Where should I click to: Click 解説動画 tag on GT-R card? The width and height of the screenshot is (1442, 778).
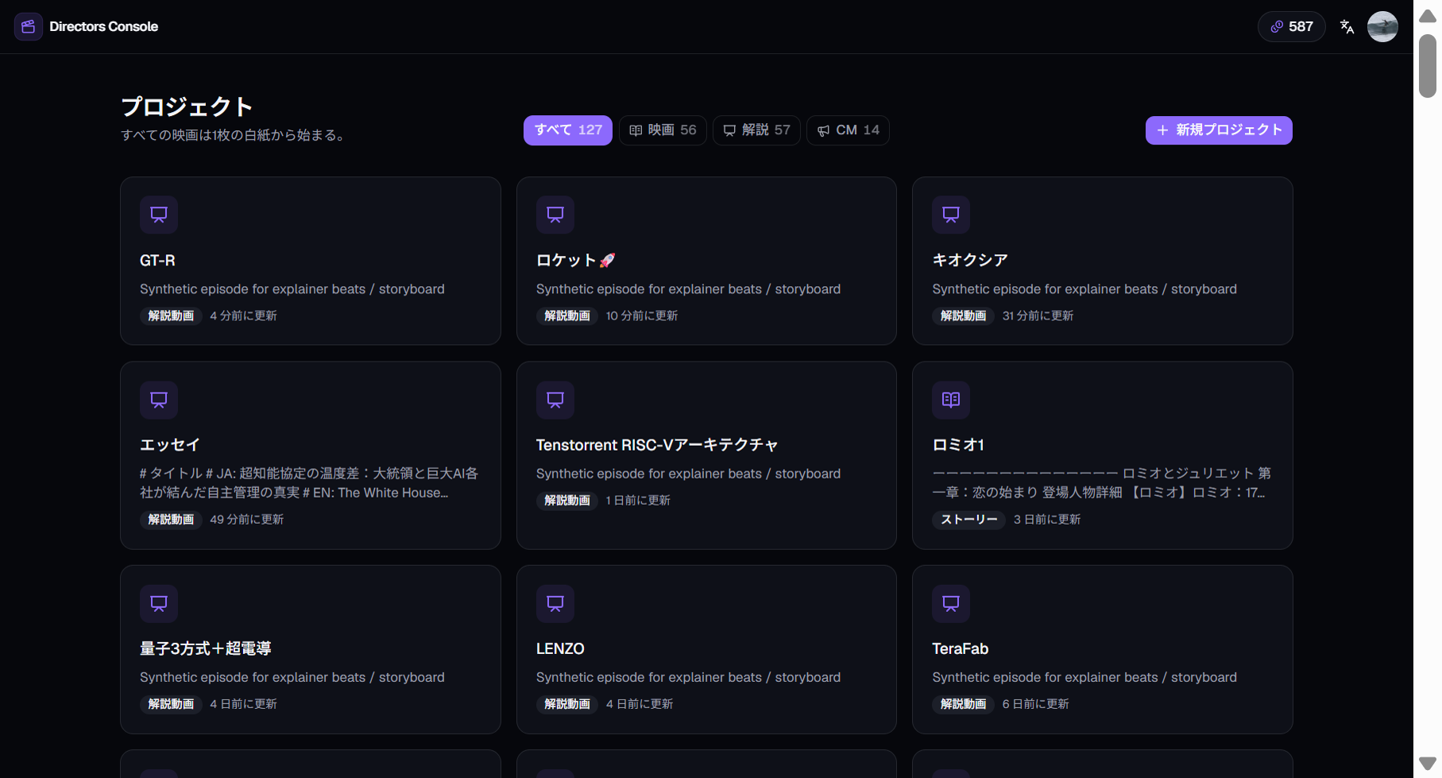171,316
